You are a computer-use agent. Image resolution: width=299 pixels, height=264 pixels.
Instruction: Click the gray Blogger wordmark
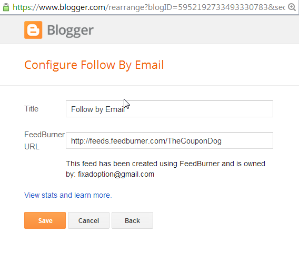pos(70,31)
